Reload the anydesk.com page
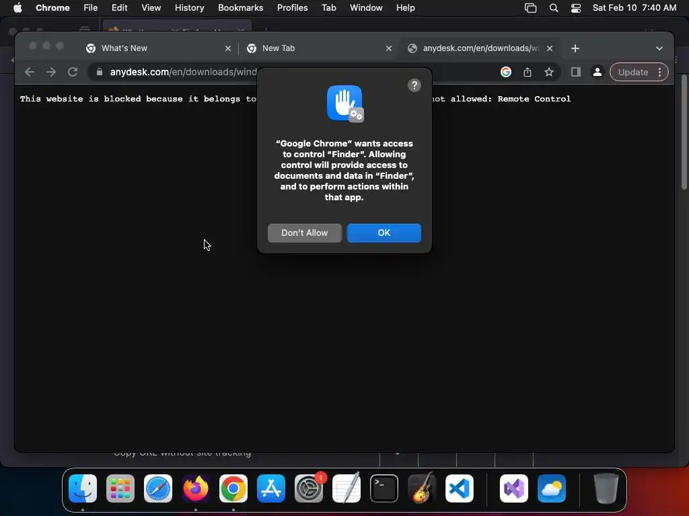 pyautogui.click(x=73, y=72)
